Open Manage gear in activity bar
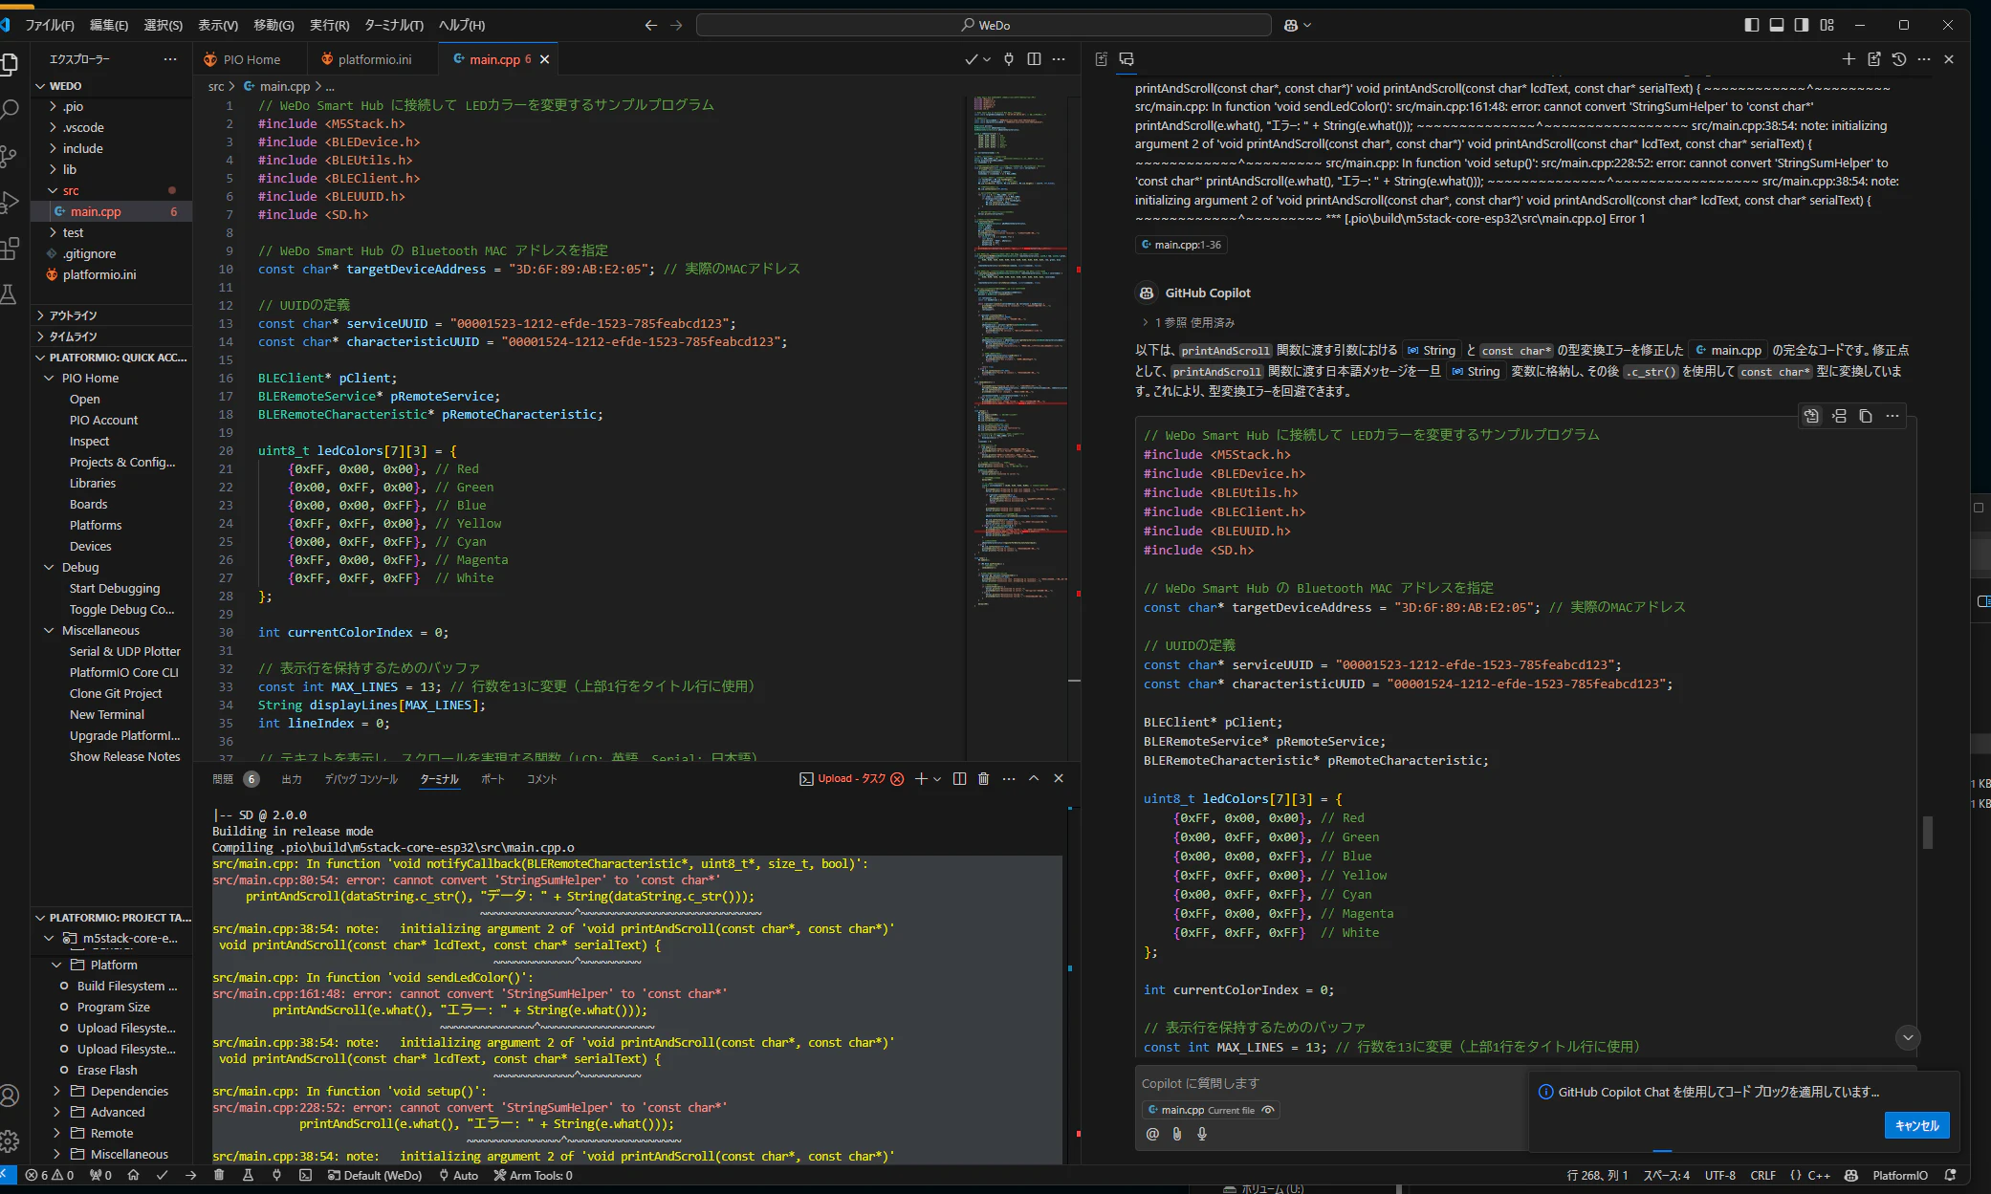This screenshot has height=1194, width=1991. pos(10,1140)
